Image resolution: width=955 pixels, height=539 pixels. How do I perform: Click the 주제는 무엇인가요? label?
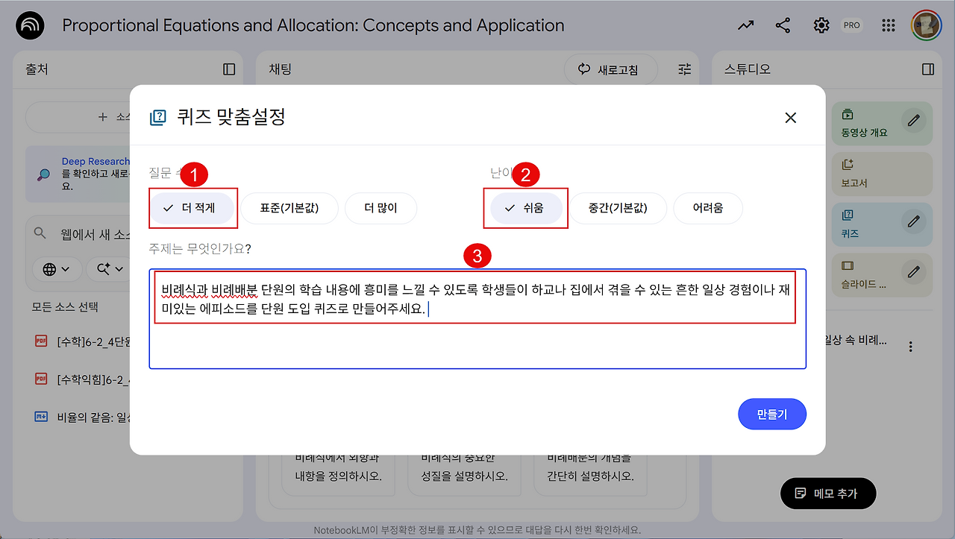[x=201, y=248]
